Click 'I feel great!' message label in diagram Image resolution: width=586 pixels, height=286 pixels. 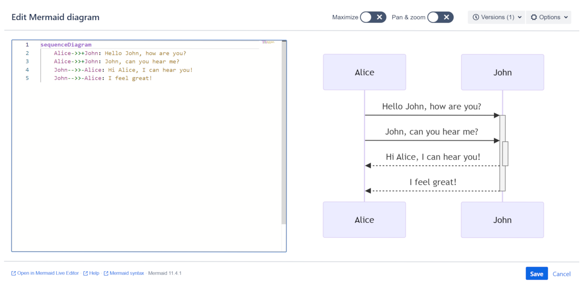coord(433,182)
